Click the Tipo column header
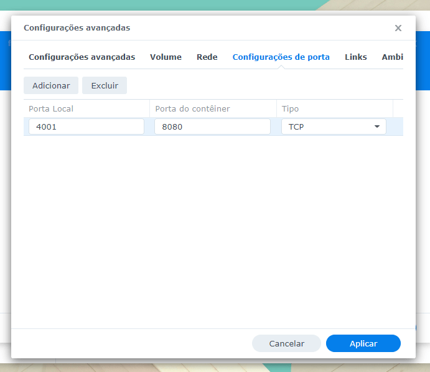The height and width of the screenshot is (372, 430). click(x=334, y=108)
